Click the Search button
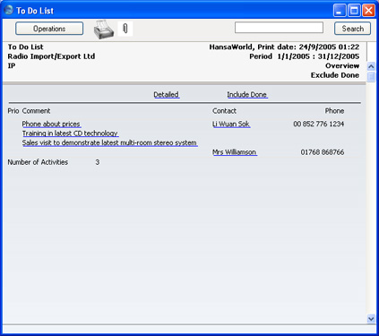Screen dimensions: 379x336 [352, 29]
